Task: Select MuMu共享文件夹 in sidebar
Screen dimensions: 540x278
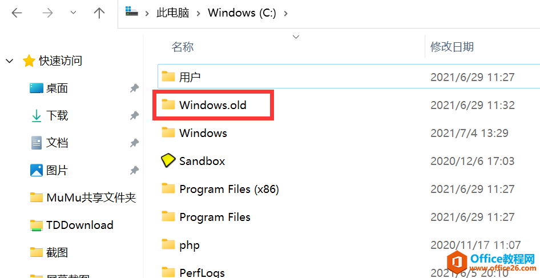Action: click(x=91, y=198)
